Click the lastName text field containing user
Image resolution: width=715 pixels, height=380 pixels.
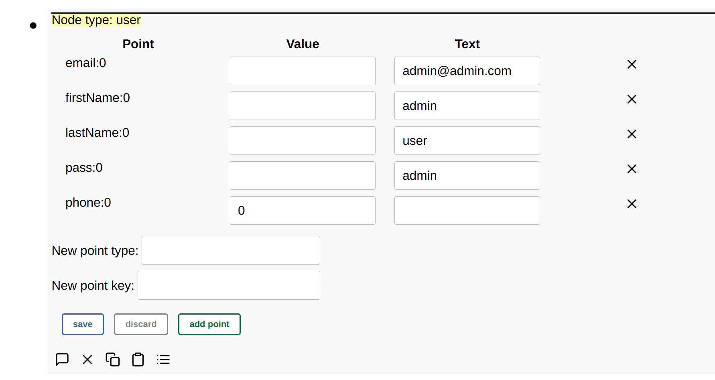click(x=467, y=141)
